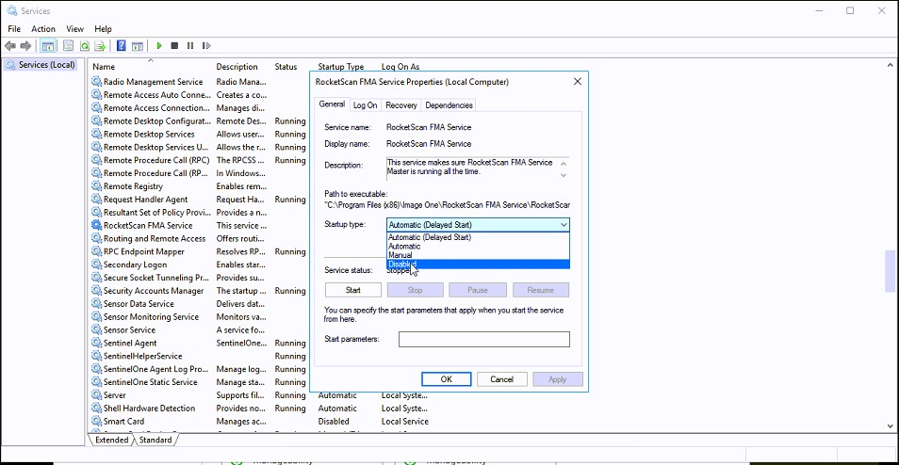Click the Start parameters input field
The height and width of the screenshot is (465, 899).
click(x=484, y=339)
